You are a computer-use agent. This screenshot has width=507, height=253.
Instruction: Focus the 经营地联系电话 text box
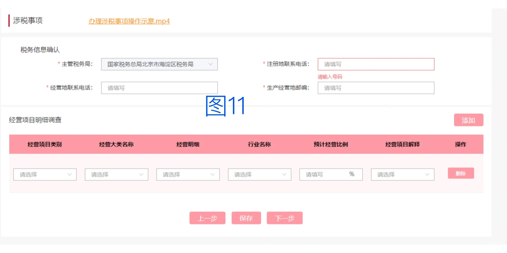click(x=159, y=88)
